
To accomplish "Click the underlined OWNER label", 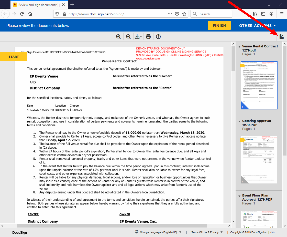I will coord(125,214).
